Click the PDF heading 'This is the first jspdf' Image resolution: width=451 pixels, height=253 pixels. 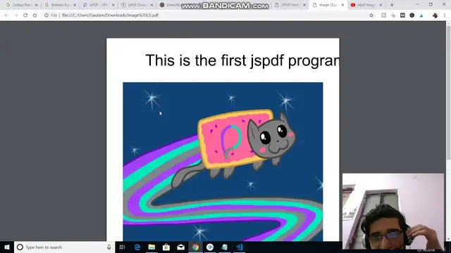(214, 60)
